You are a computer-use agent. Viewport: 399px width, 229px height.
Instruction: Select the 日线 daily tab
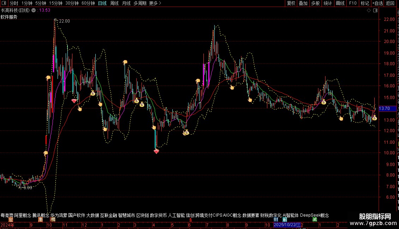(102, 3)
